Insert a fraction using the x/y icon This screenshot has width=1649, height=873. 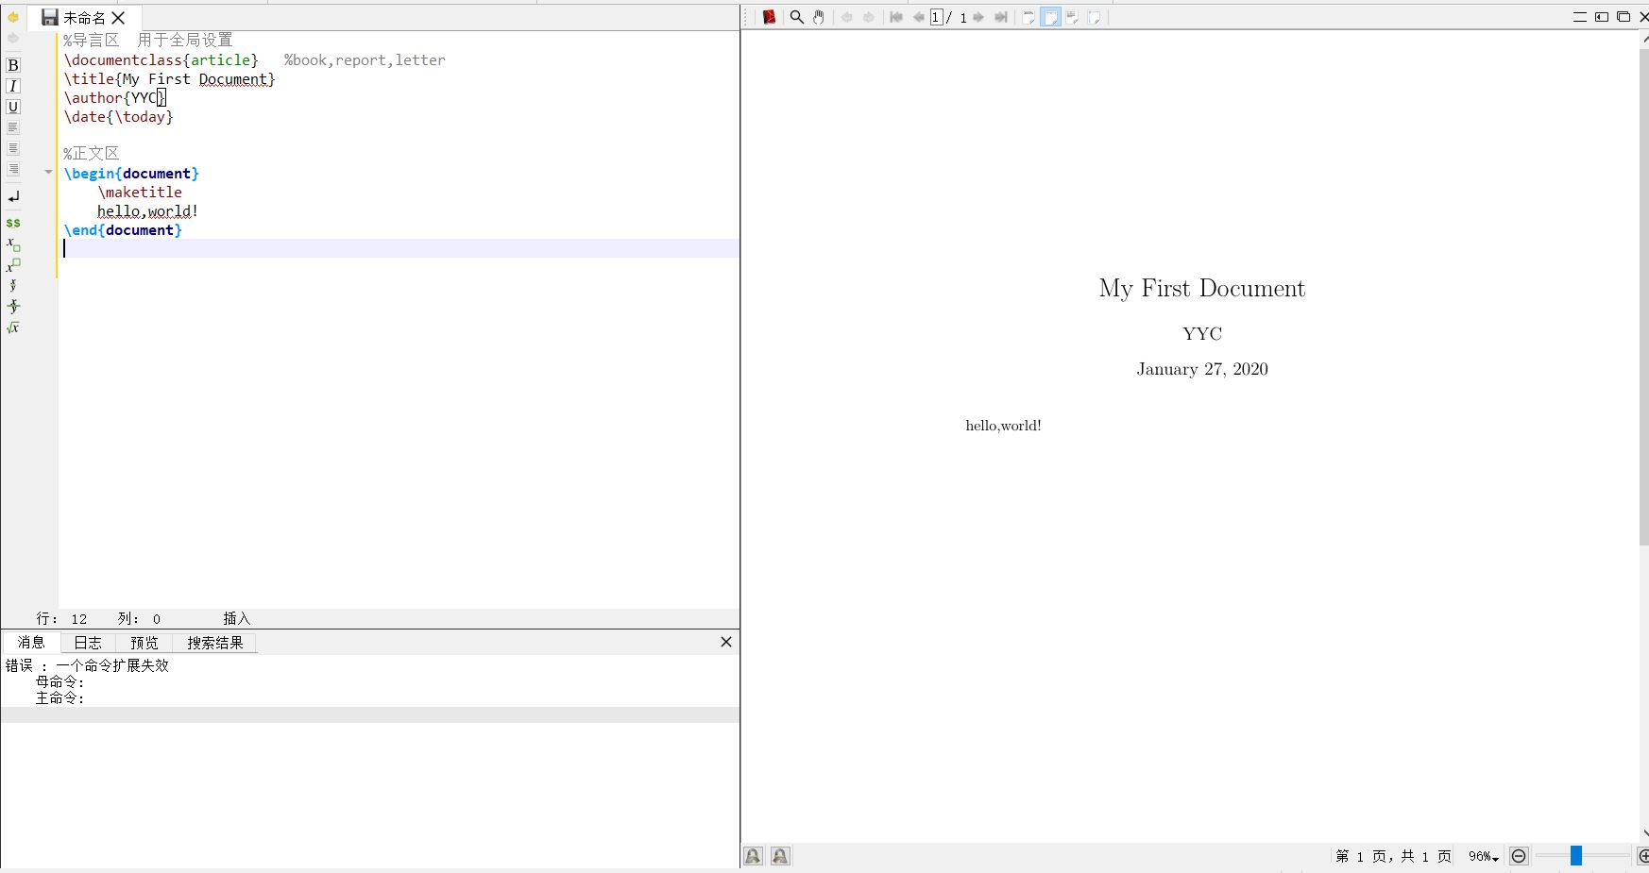[13, 285]
